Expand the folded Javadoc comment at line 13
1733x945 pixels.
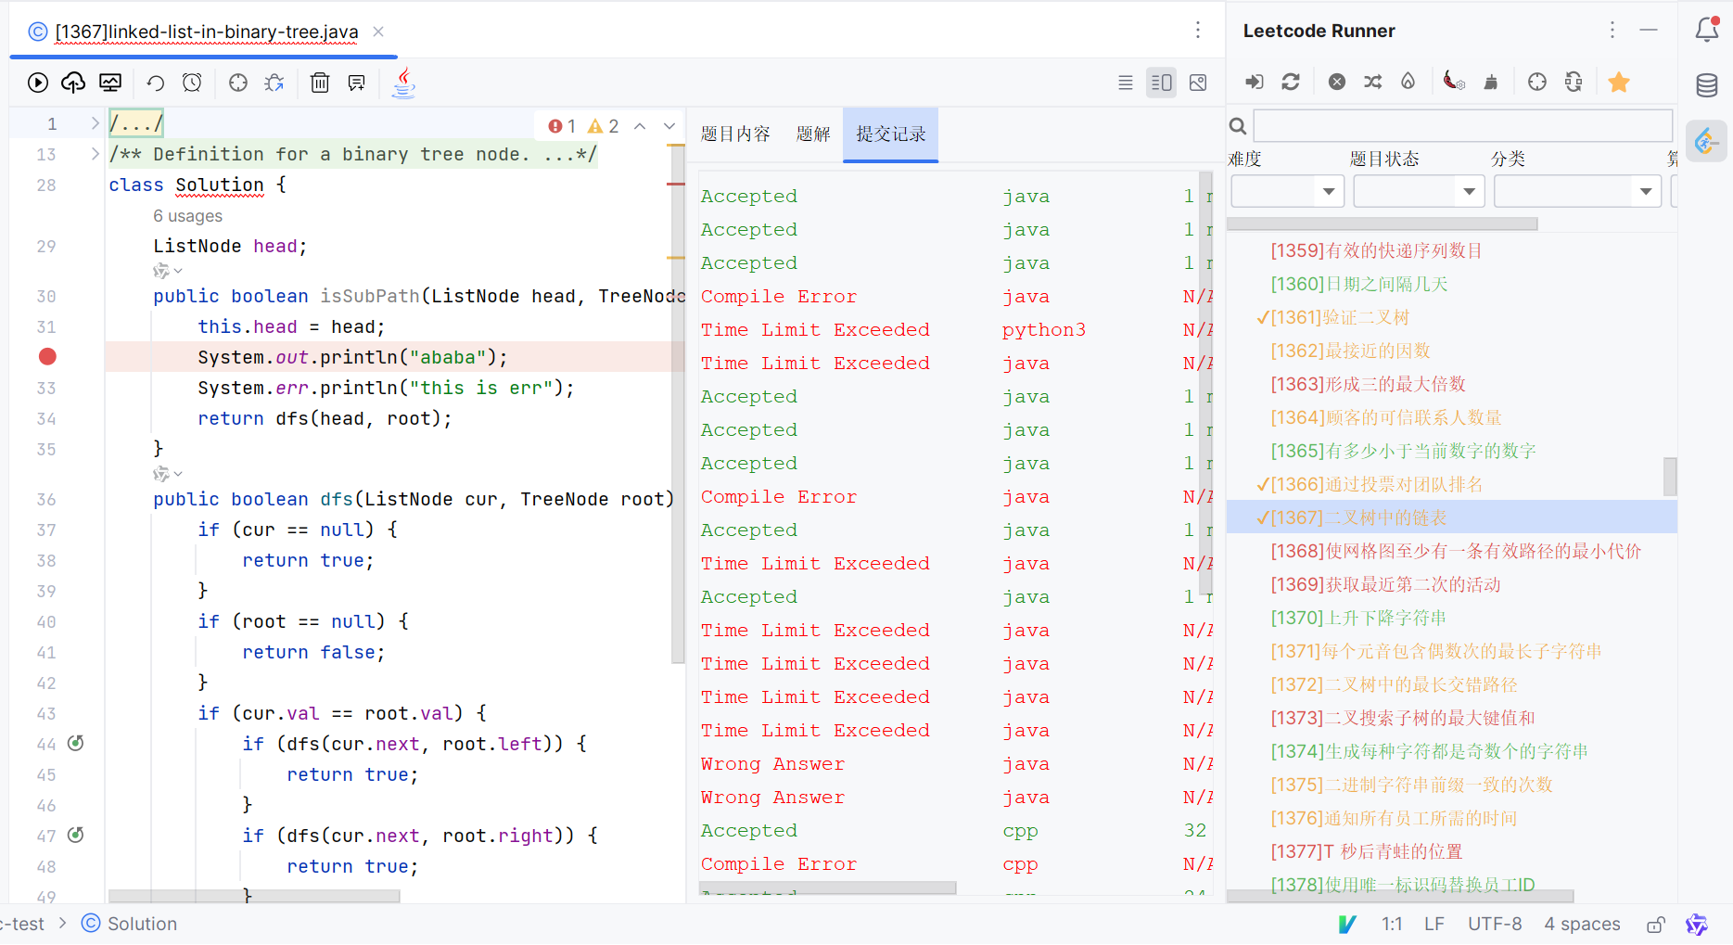point(95,154)
